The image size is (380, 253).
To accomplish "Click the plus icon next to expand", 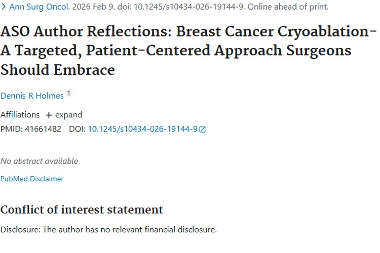I will [49, 115].
